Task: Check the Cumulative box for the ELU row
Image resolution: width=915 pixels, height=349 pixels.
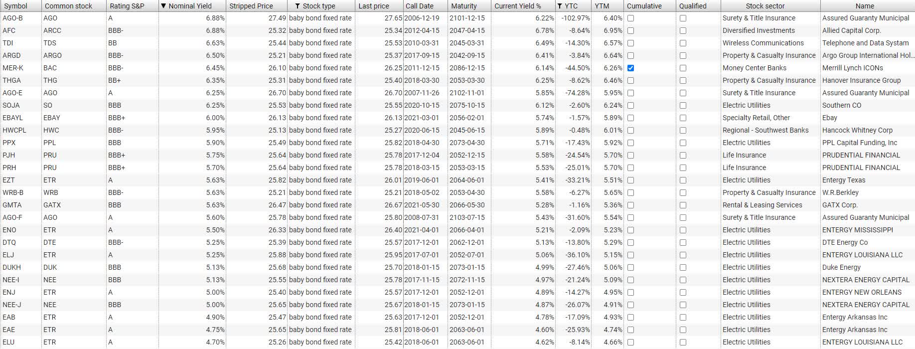Action: click(x=630, y=342)
